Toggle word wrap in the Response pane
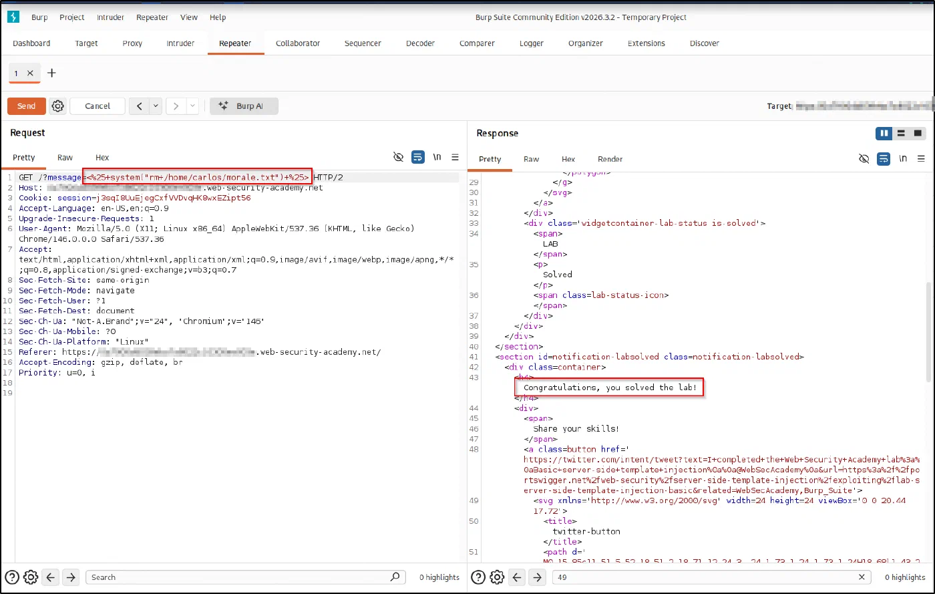 pyautogui.click(x=884, y=158)
